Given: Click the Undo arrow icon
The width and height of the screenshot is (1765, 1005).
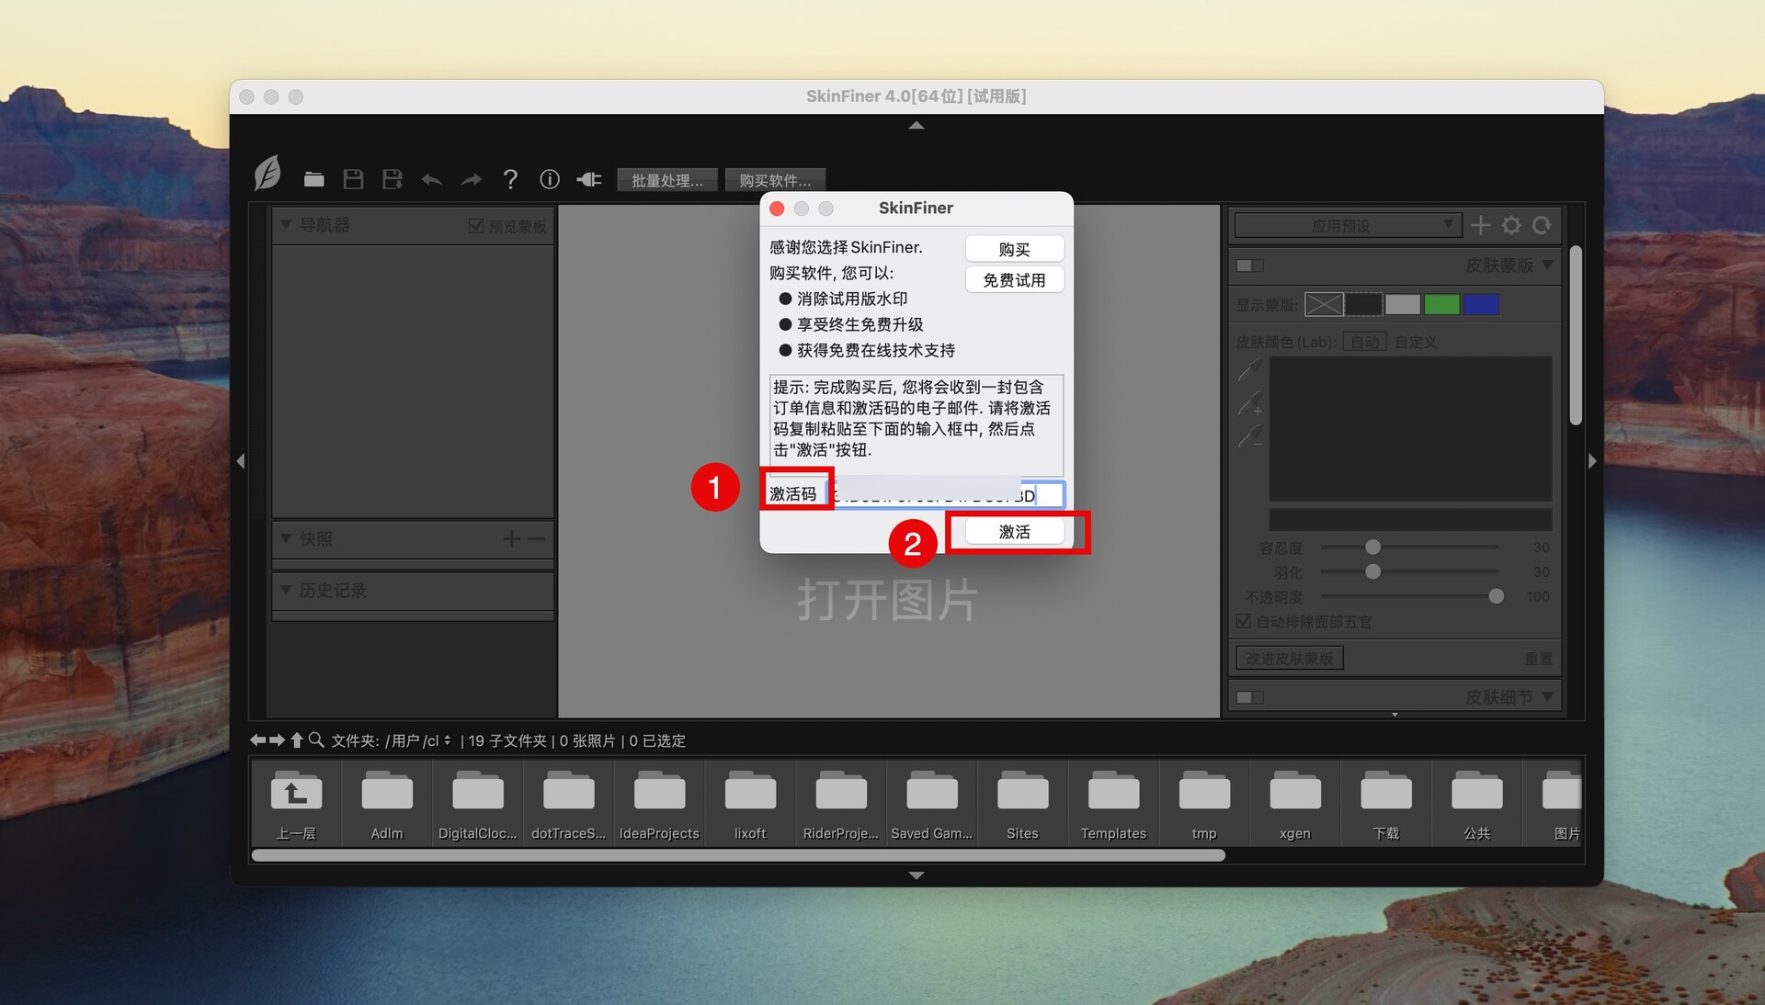Looking at the screenshot, I should 432,180.
